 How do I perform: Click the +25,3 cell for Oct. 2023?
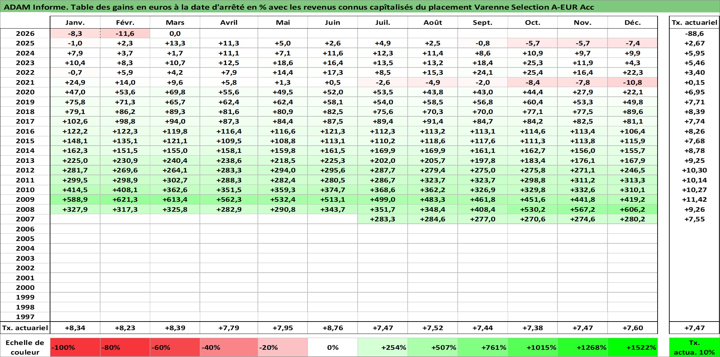click(533, 63)
